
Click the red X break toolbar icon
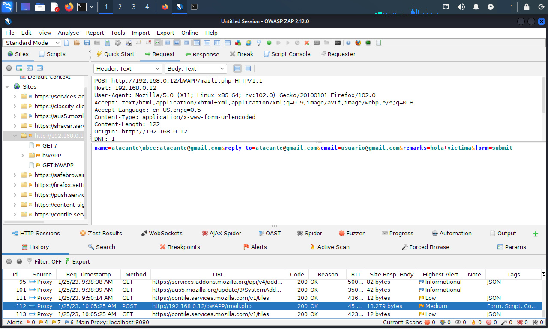307,43
